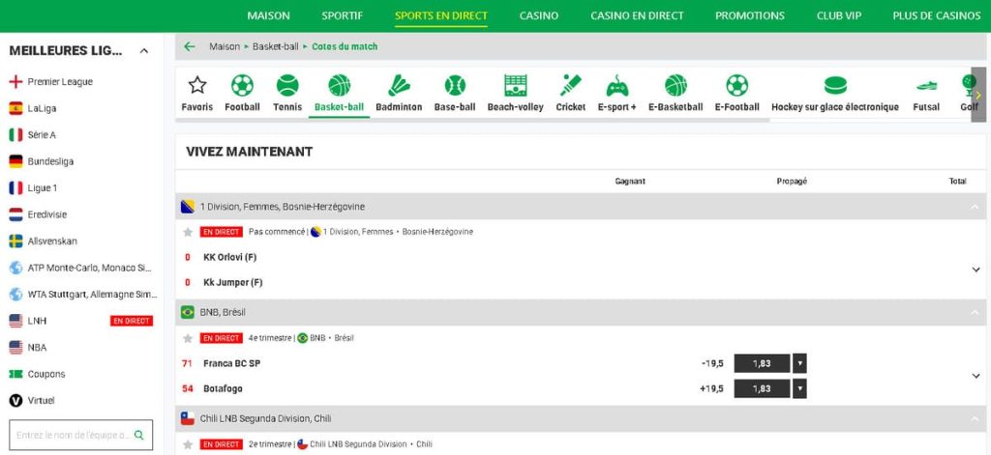The width and height of the screenshot is (991, 455).
Task: Click LNH EN DIRECT red badge
Action: 132,321
